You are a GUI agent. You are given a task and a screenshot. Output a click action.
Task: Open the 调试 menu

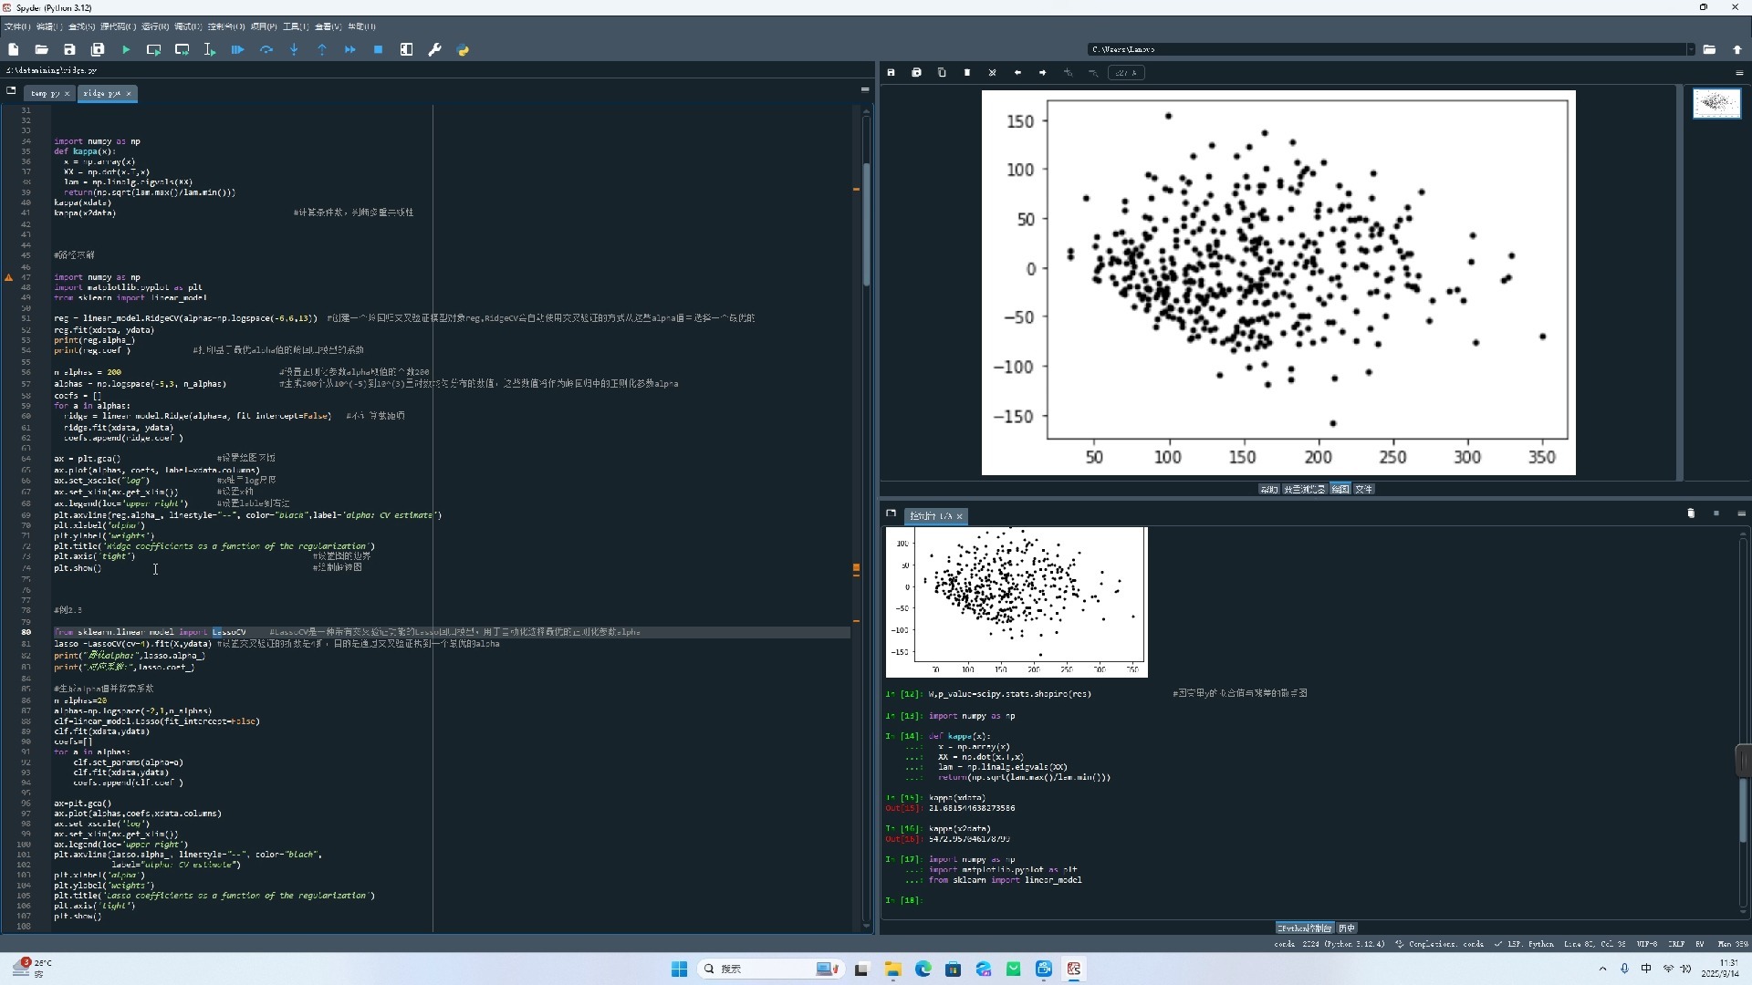click(188, 26)
